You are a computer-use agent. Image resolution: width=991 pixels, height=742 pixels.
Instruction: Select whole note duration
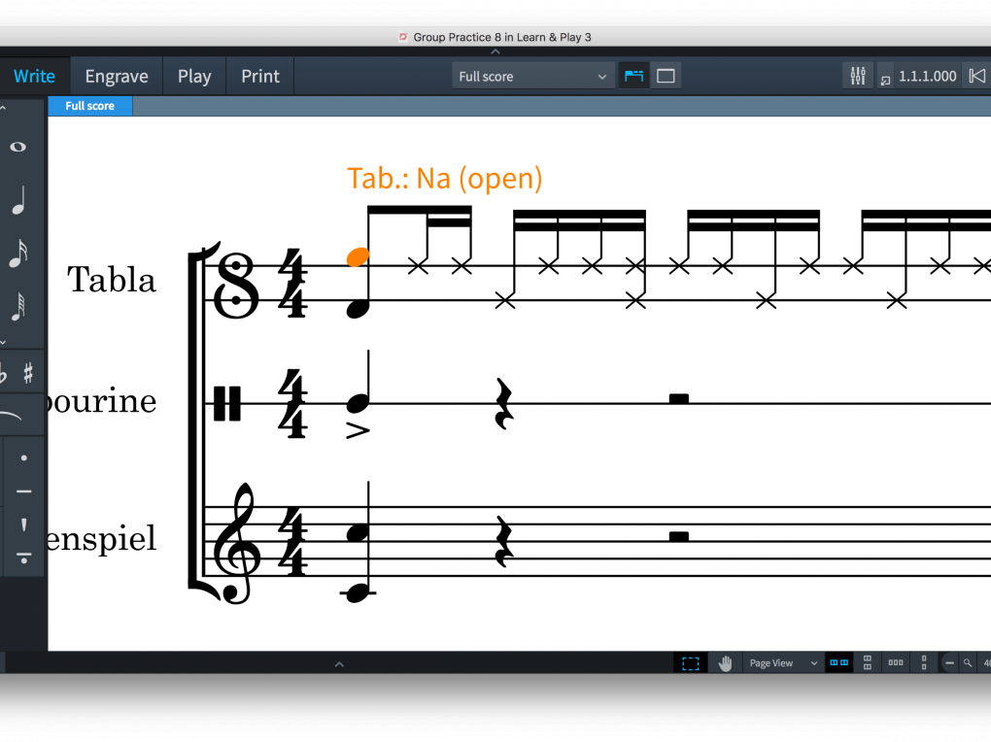click(x=18, y=147)
